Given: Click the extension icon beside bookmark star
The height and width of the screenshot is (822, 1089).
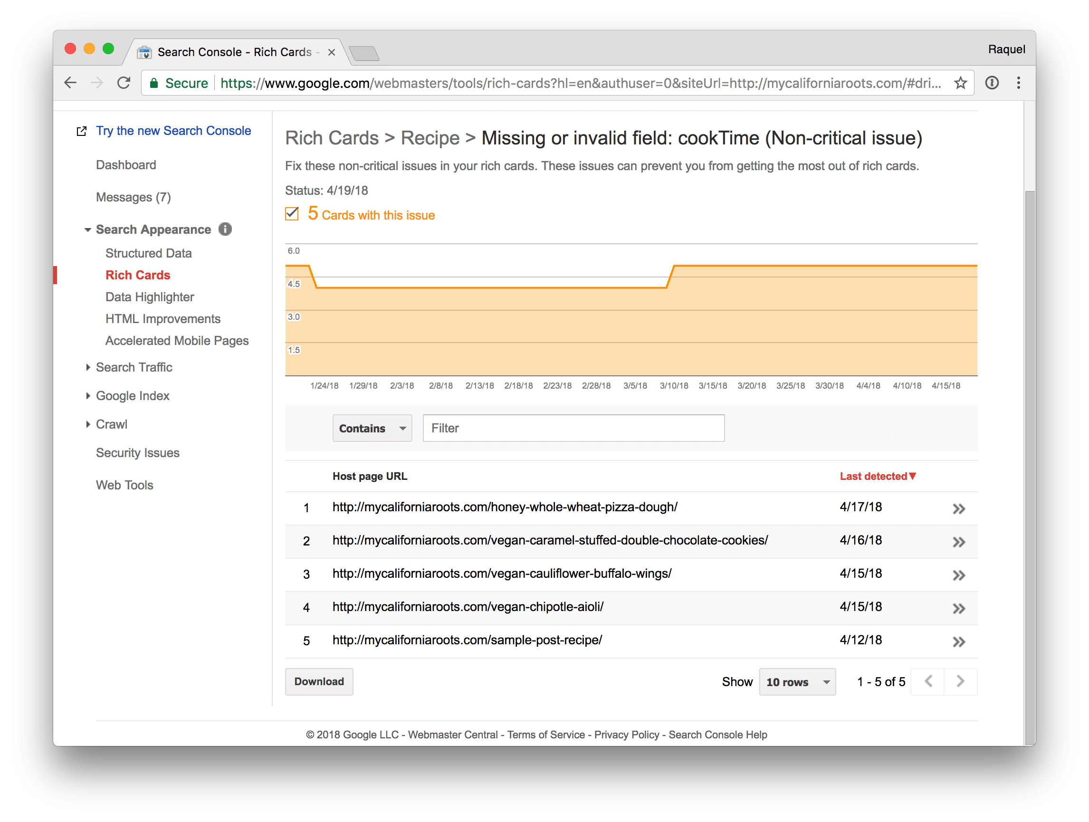Looking at the screenshot, I should 992,83.
